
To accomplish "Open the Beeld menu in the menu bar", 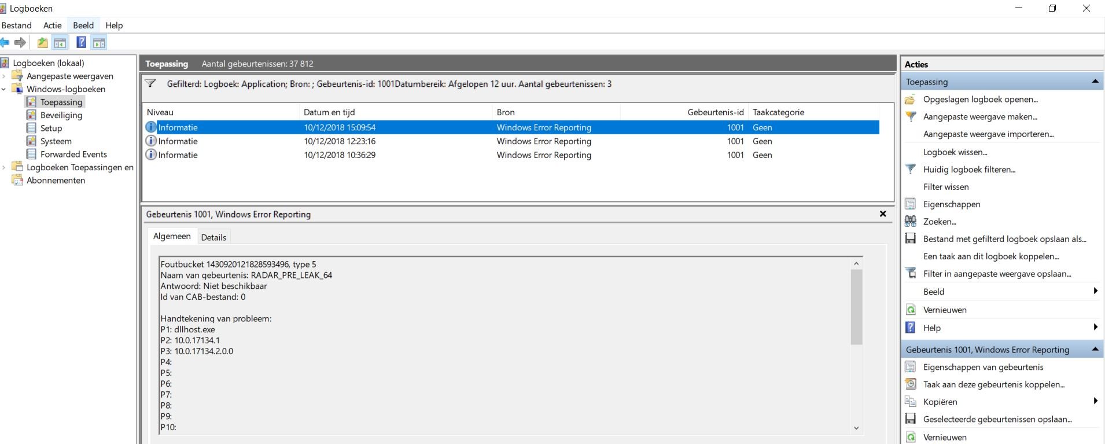I will (x=83, y=25).
